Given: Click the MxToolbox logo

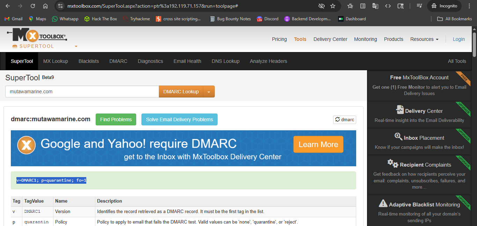Looking at the screenshot, I should point(37,36).
